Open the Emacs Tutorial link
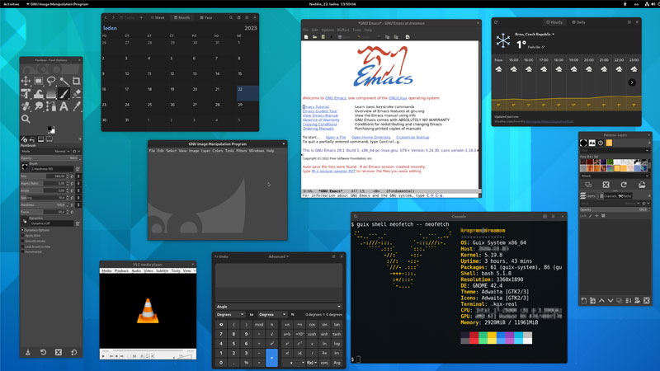This screenshot has height=371, width=660. [317, 107]
